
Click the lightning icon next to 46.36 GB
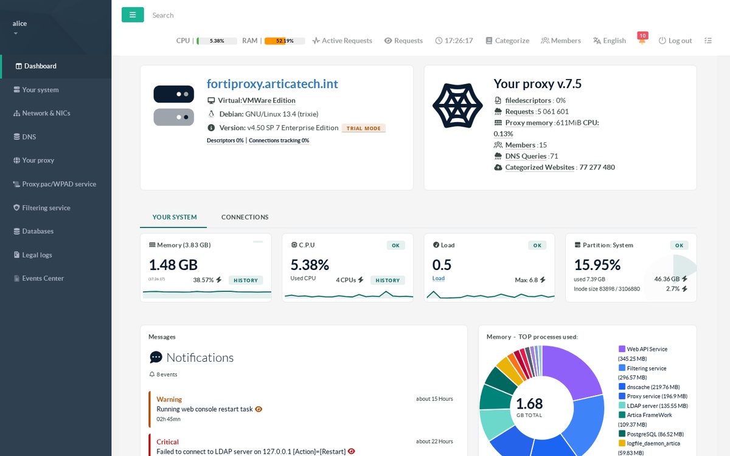click(x=685, y=279)
